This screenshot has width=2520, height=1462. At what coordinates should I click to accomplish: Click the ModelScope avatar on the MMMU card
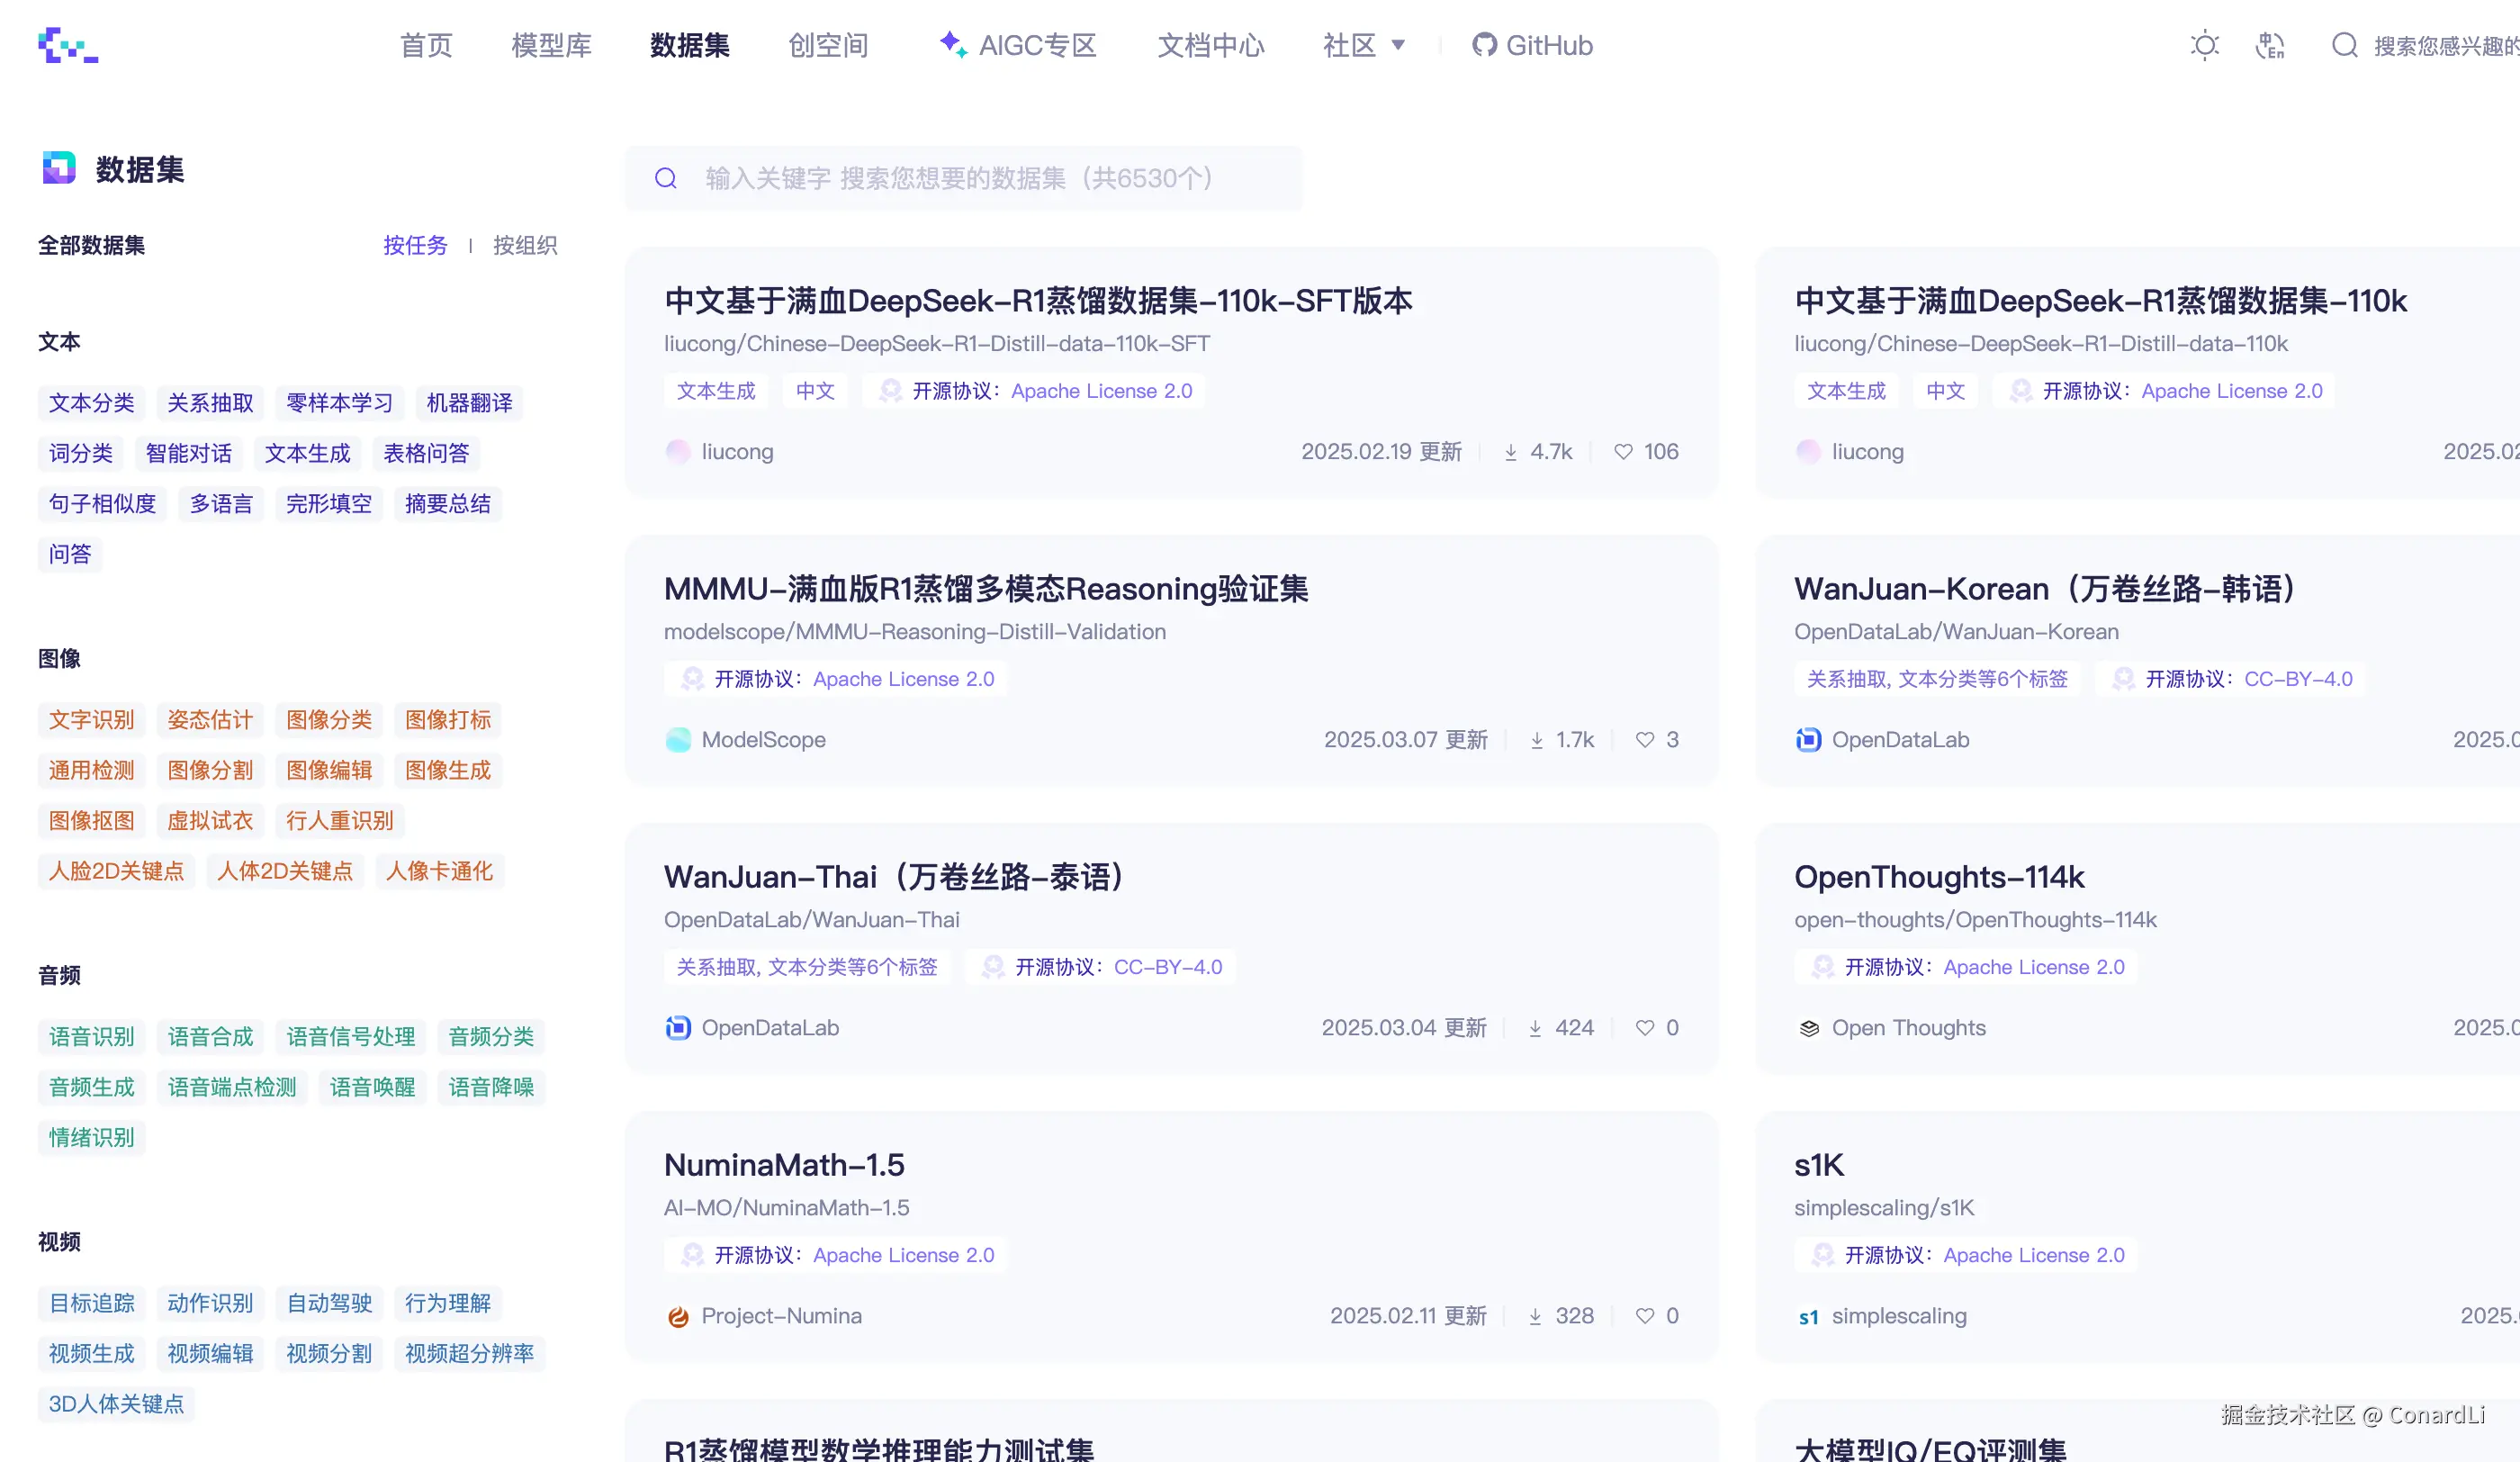(x=678, y=740)
